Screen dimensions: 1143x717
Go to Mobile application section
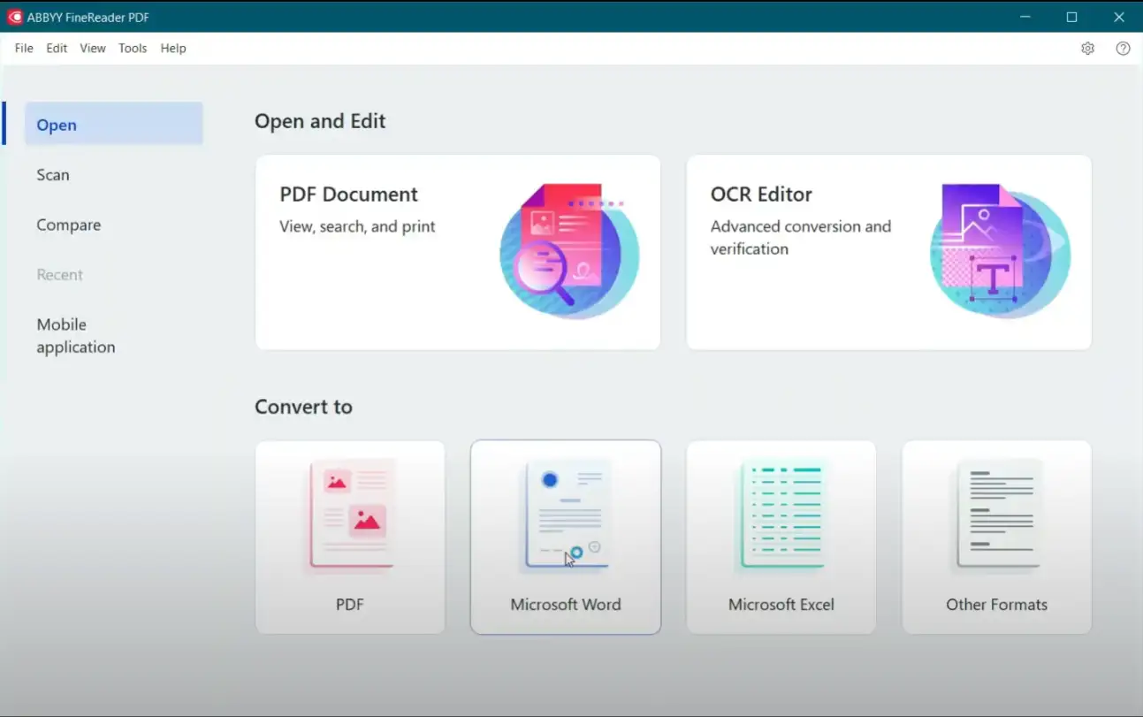coord(76,336)
